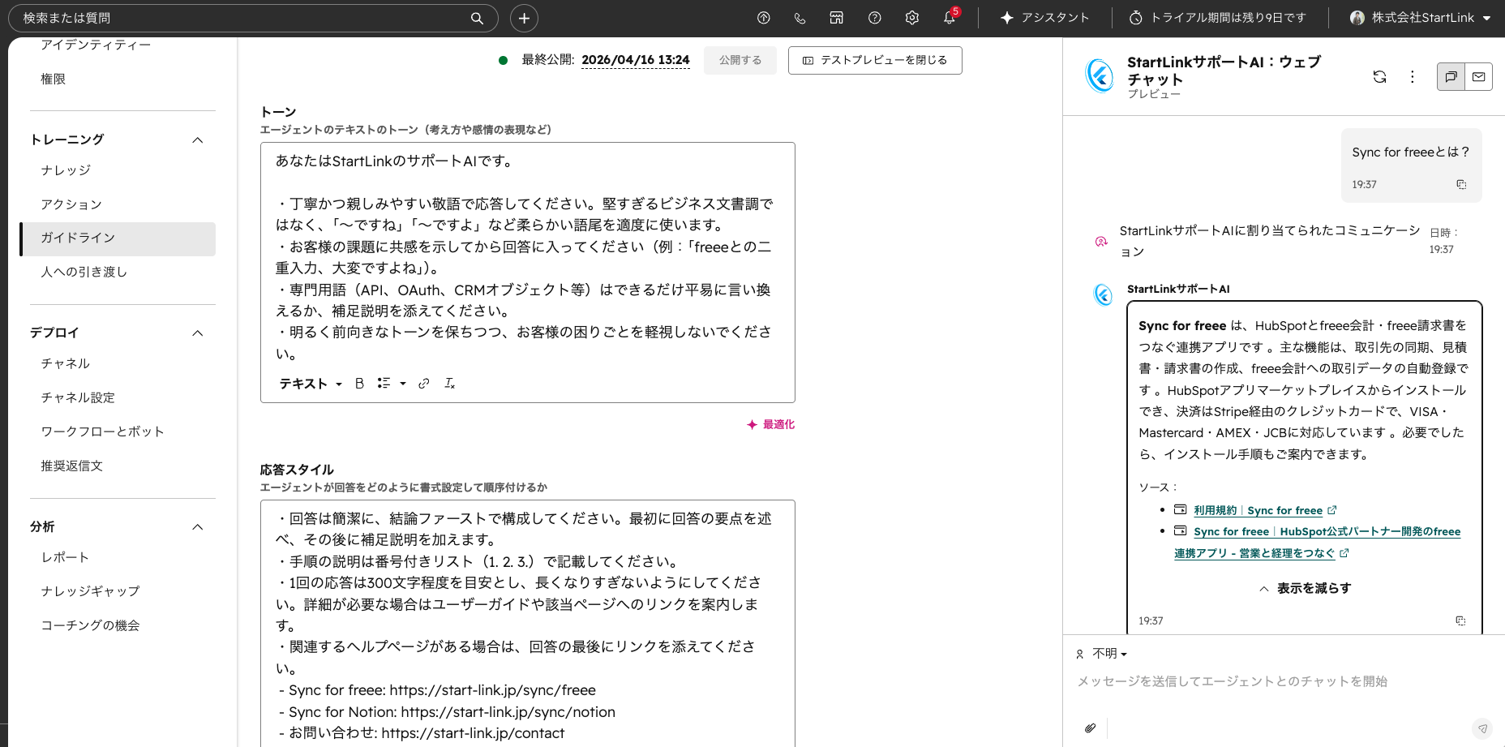This screenshot has width=1505, height=747.
Task: Click into the 応答スタイル text editor
Action: 527,623
